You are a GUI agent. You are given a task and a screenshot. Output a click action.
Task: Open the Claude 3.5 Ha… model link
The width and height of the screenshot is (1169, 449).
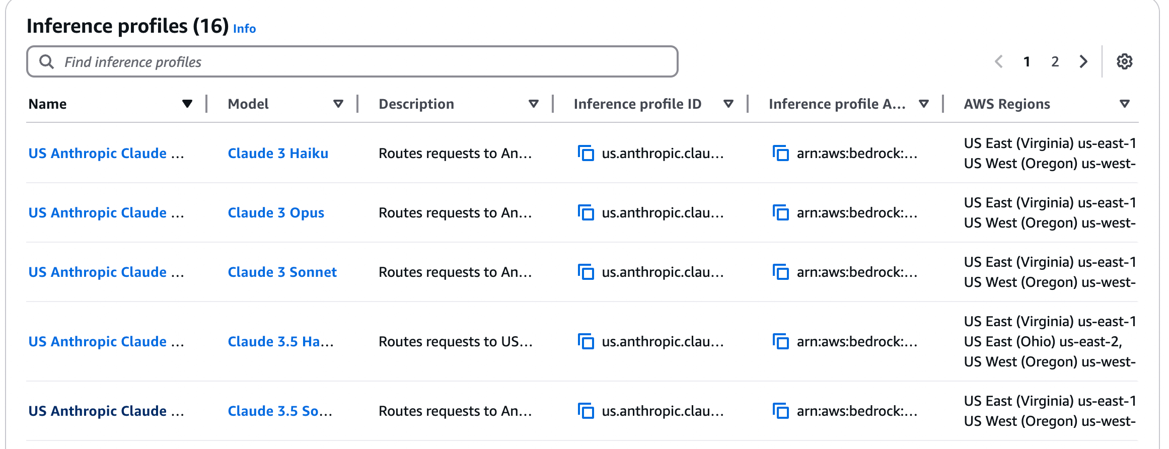pos(280,341)
